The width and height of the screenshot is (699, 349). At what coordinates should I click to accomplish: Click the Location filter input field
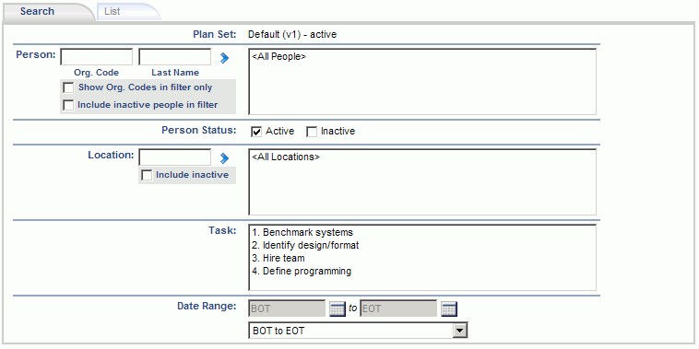point(175,157)
